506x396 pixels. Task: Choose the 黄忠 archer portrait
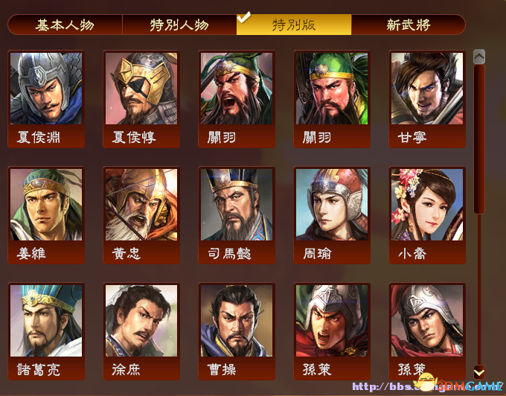(x=141, y=215)
